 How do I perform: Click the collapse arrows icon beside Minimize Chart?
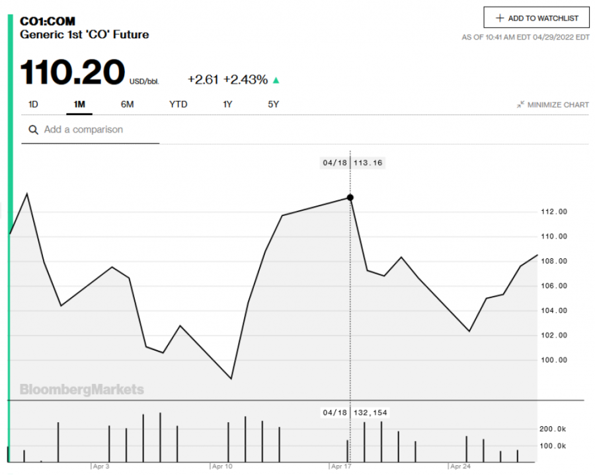(x=521, y=104)
